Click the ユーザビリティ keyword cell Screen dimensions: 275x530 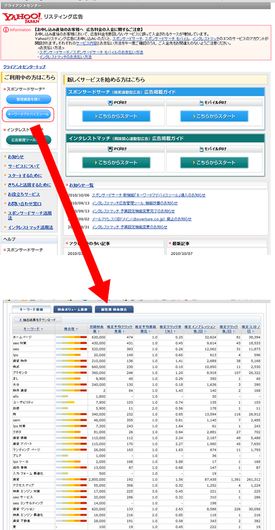[x=34, y=402]
